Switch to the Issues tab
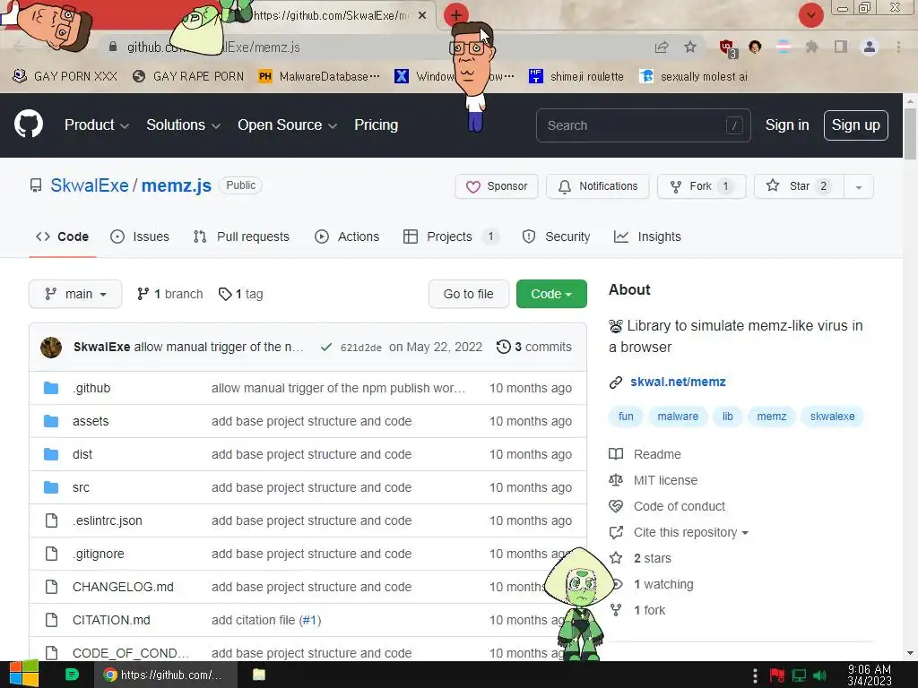The image size is (918, 688). pyautogui.click(x=140, y=236)
